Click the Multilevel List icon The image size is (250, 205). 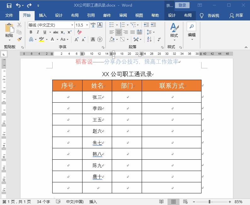click(x=133, y=25)
